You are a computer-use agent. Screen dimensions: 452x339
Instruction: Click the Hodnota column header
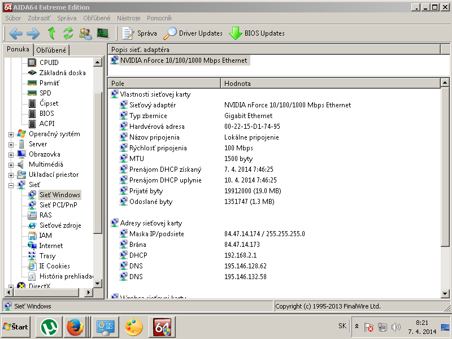click(x=237, y=83)
